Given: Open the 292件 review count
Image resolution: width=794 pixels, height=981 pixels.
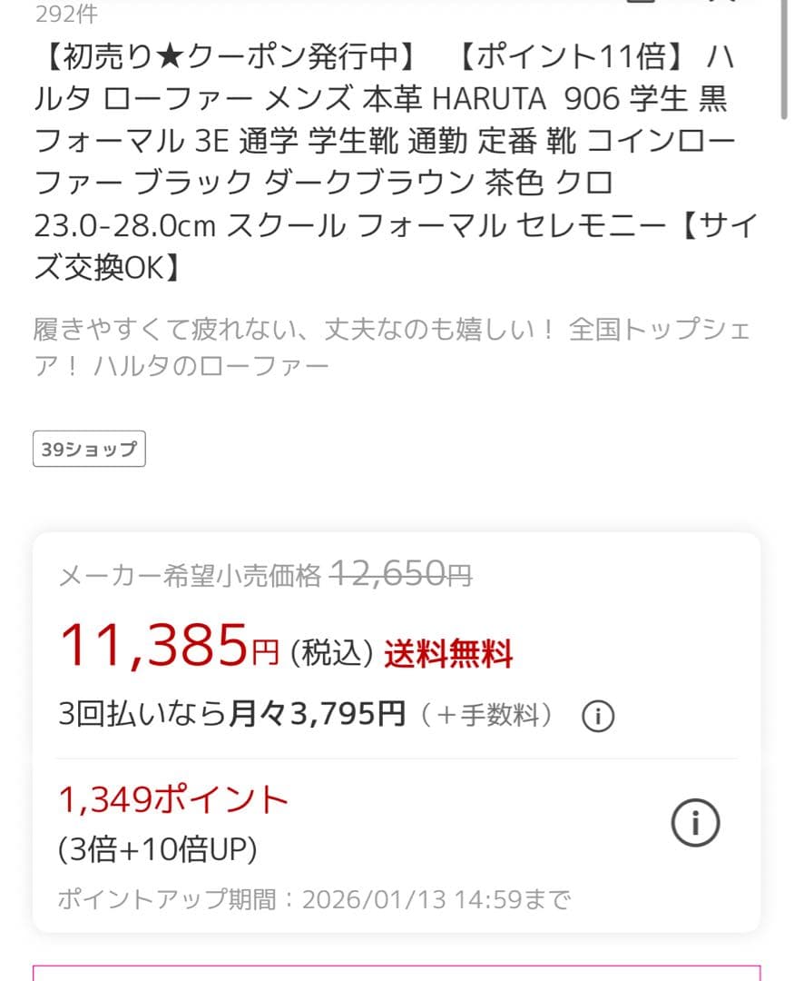Looking at the screenshot, I should tap(66, 14).
